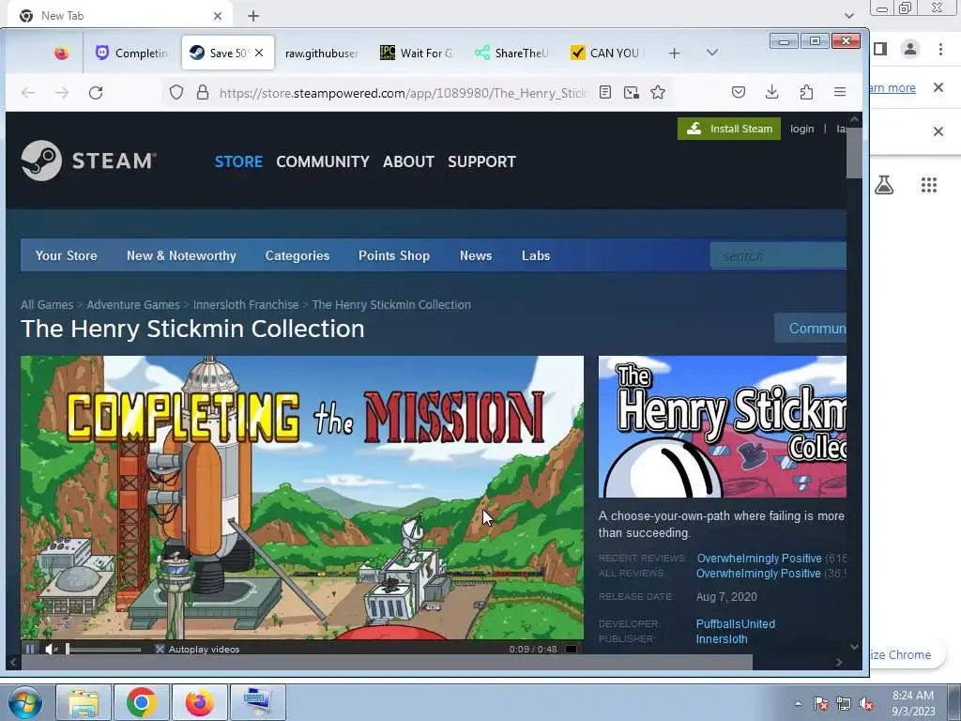The height and width of the screenshot is (721, 961).
Task: Open the STORE menu on Steam
Action: (238, 161)
